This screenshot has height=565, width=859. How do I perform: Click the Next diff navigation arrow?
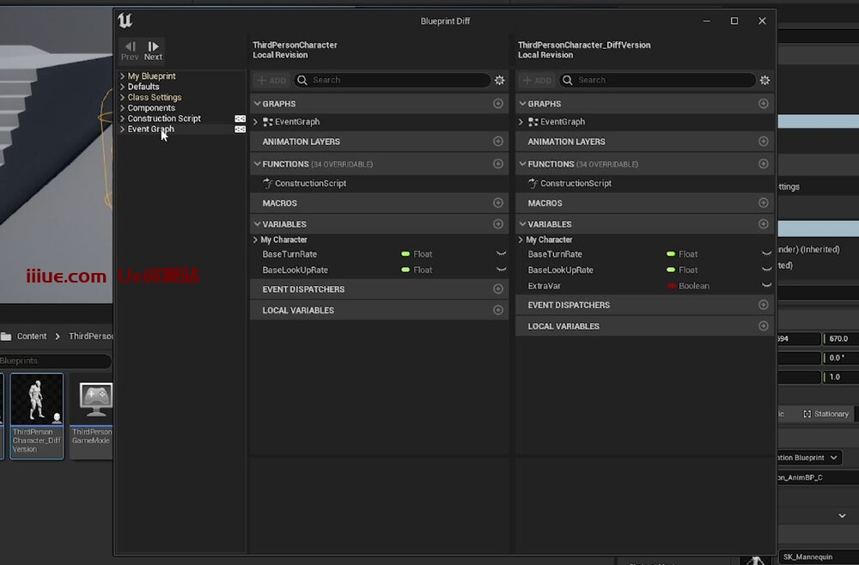153,48
